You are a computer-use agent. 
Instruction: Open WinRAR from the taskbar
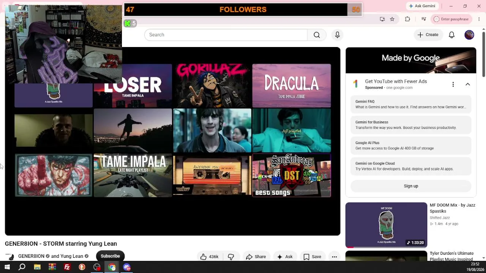click(52, 267)
